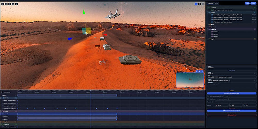Click the last icon on camera preview thumbnail

coord(202,71)
